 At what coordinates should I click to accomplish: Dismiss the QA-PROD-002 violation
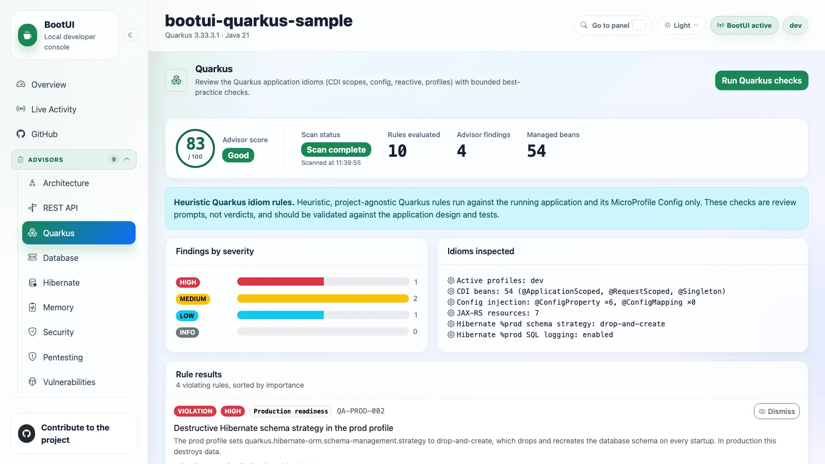coord(777,411)
